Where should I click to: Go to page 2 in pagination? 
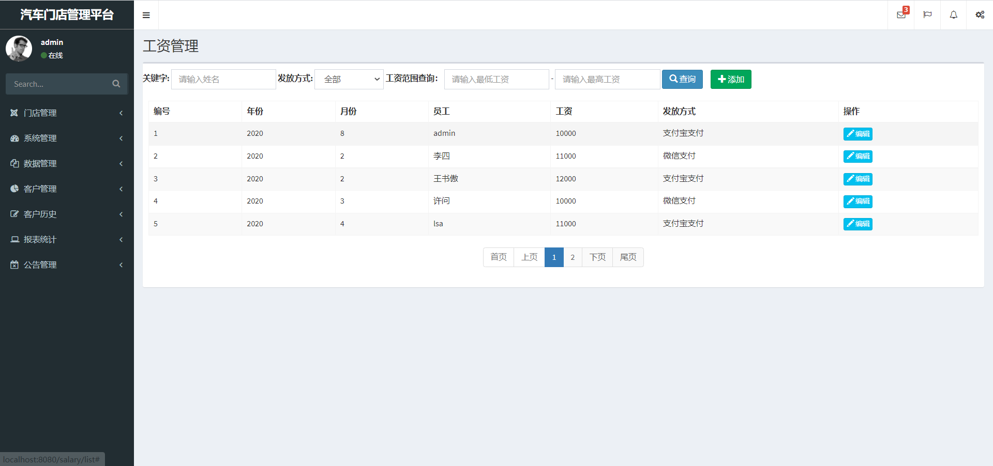coord(573,257)
